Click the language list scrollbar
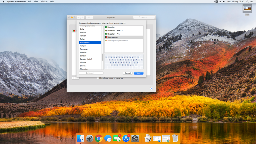Viewport: 256px width, 144px height. coord(102,57)
